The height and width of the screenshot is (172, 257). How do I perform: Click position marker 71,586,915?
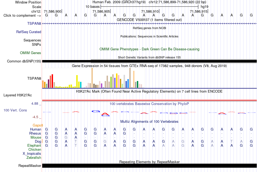(199, 11)
